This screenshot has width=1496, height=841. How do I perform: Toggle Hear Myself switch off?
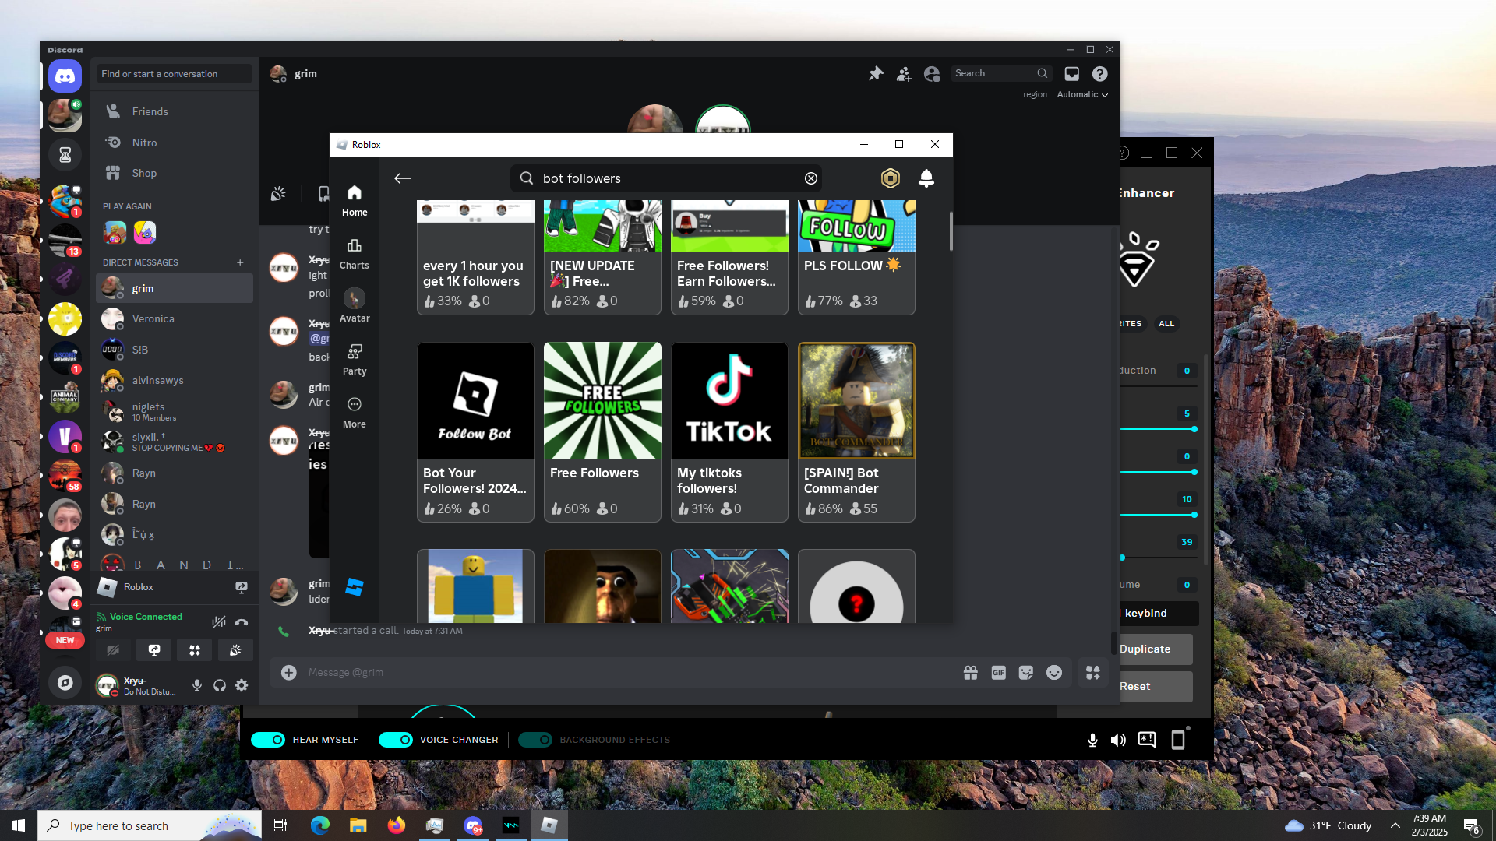coord(268,740)
